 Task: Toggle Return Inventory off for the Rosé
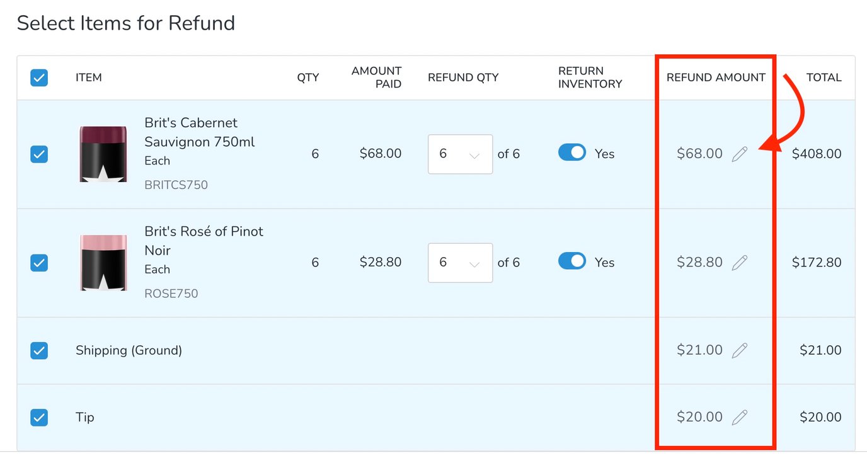(x=571, y=261)
